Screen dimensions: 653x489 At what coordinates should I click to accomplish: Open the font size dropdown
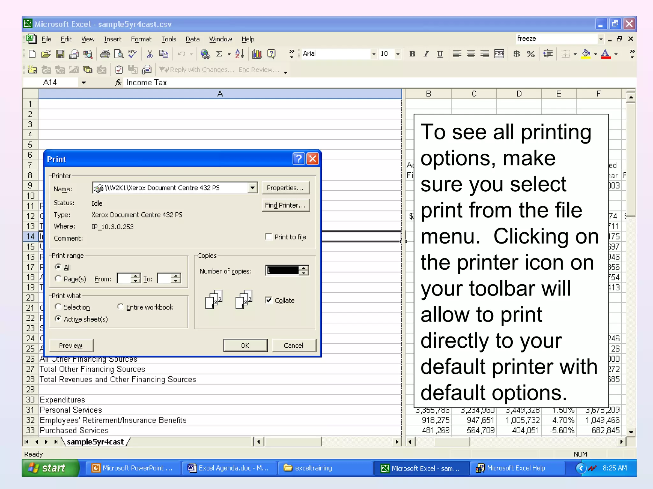(x=398, y=54)
